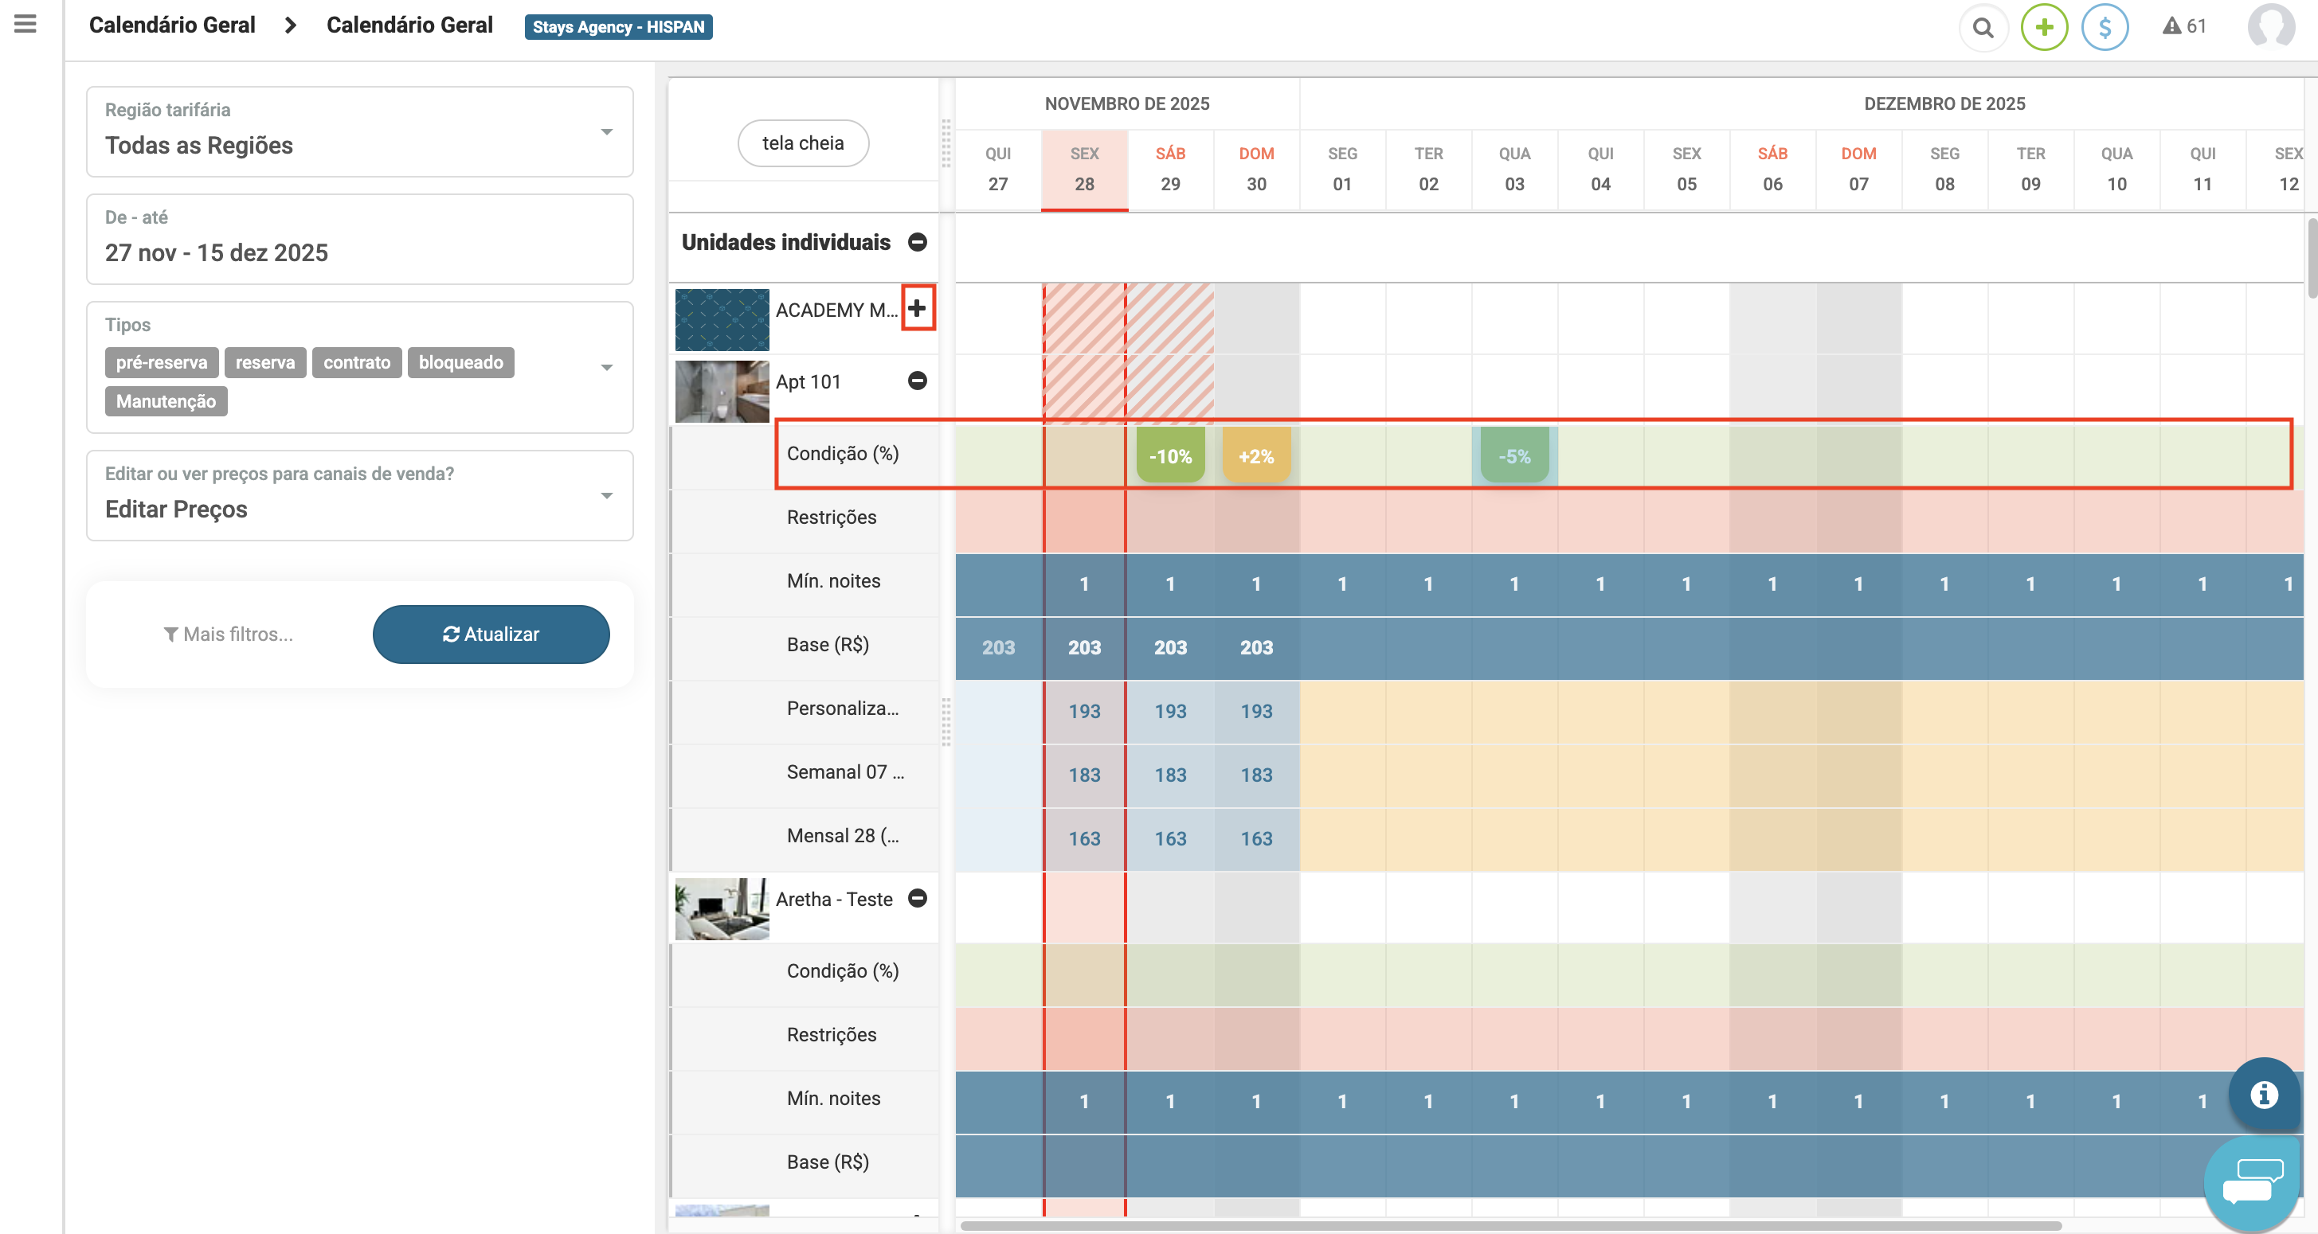This screenshot has width=2318, height=1234.
Task: Click the green plus add icon
Action: pyautogui.click(x=2043, y=27)
